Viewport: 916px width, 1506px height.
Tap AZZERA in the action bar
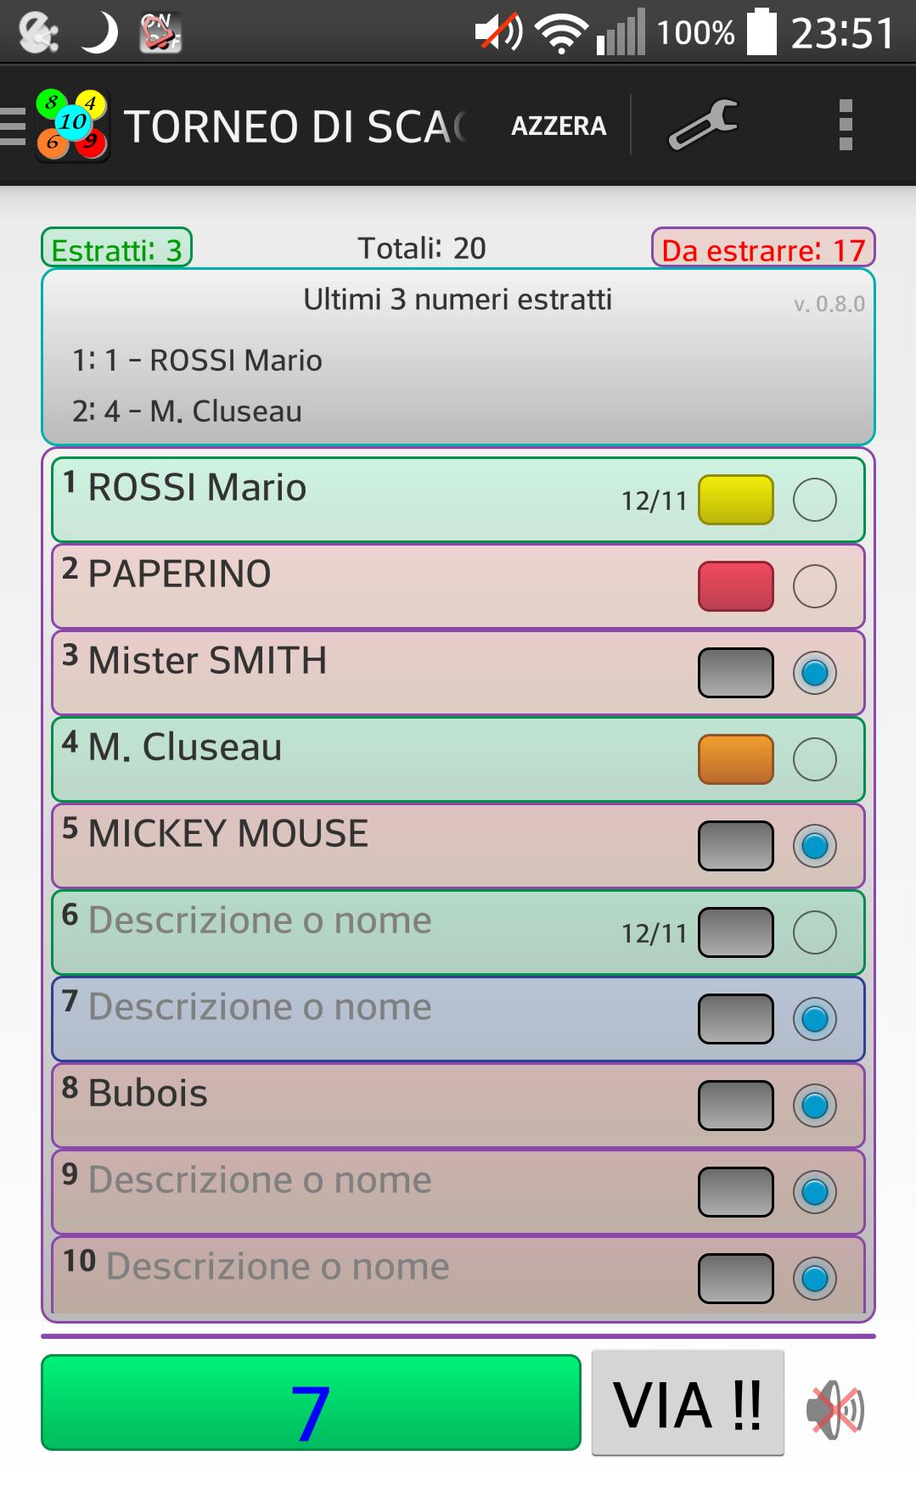[x=558, y=125]
